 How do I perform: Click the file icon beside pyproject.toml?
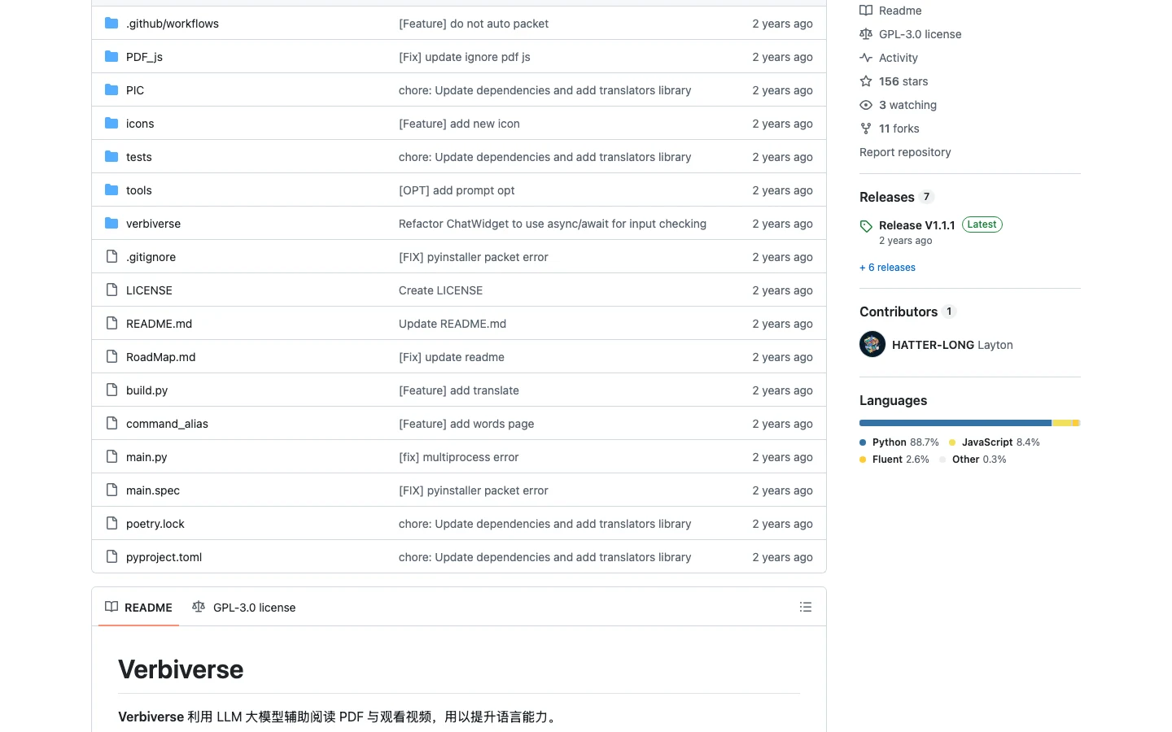[x=112, y=557]
